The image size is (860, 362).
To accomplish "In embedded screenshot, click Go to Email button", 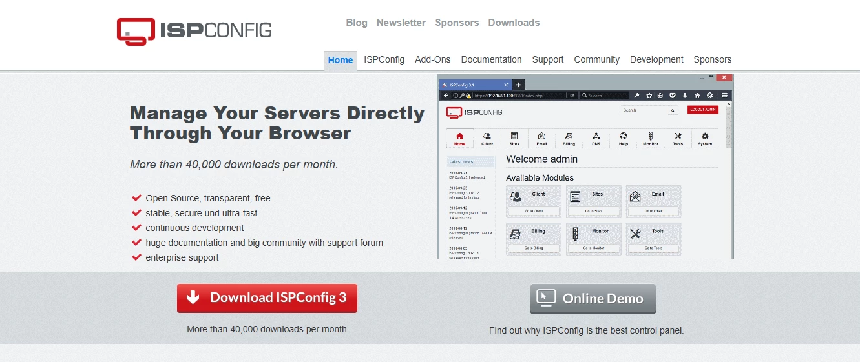I will 653,211.
